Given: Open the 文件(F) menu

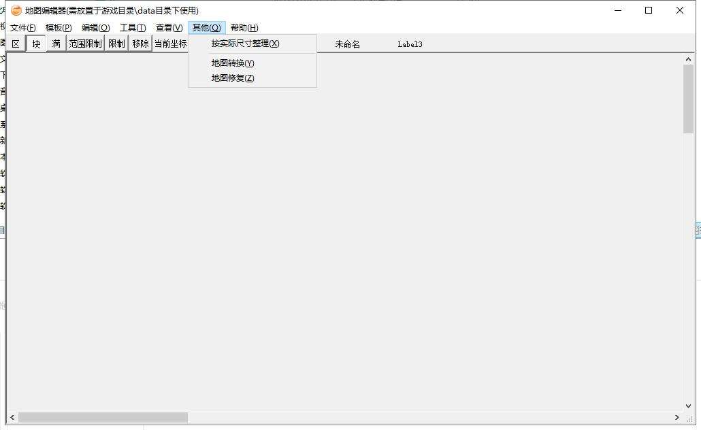Looking at the screenshot, I should pyautogui.click(x=23, y=28).
